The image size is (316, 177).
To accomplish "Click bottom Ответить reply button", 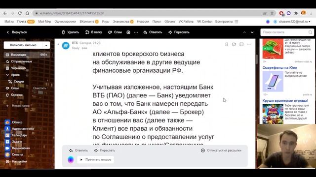I will pos(79,150).
